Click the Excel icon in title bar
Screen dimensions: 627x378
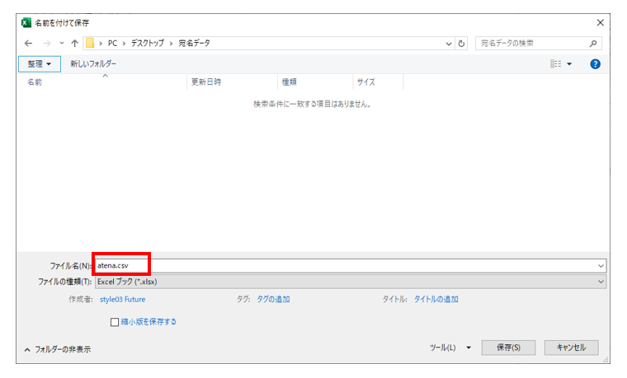[x=27, y=22]
